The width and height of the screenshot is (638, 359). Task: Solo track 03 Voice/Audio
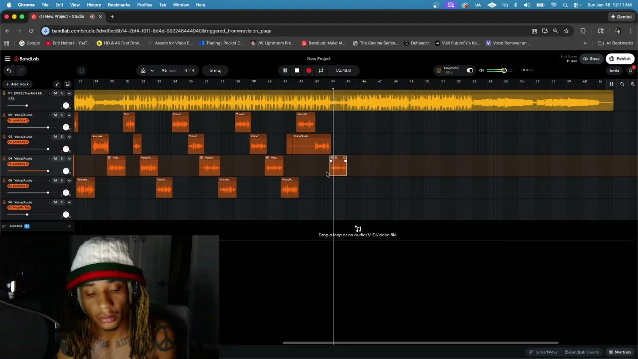(x=62, y=137)
